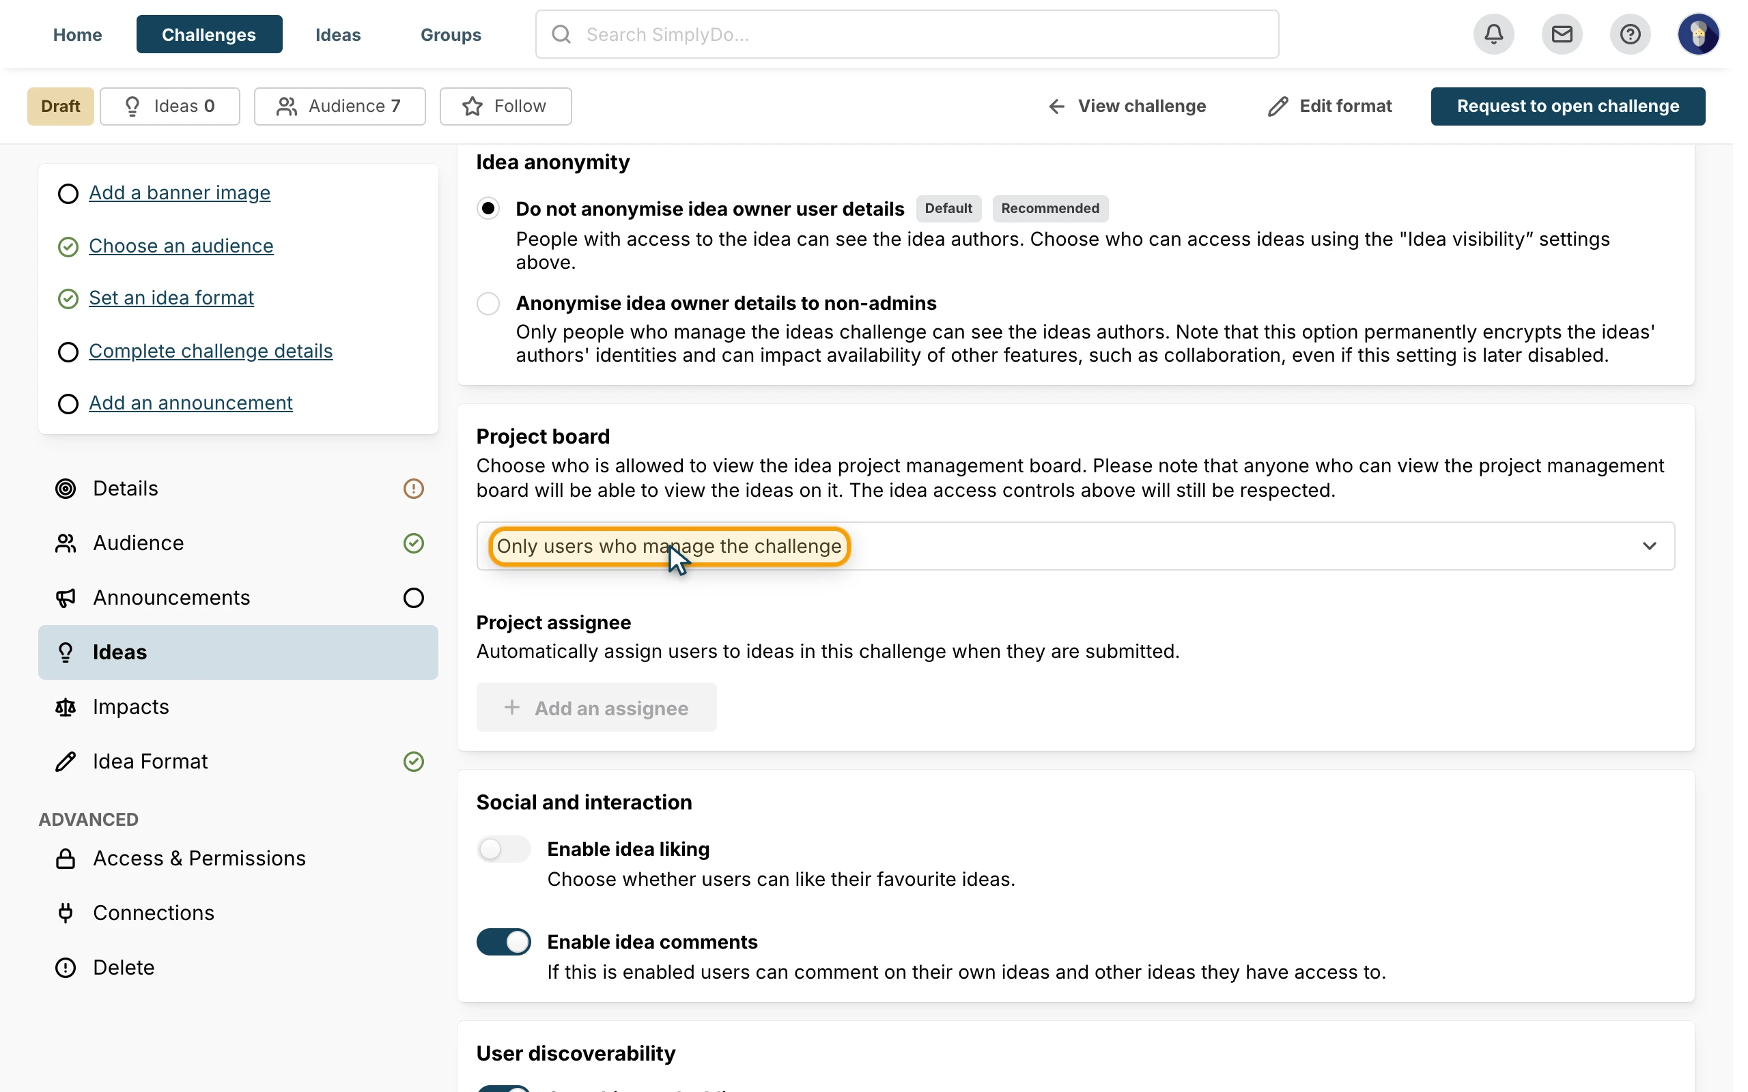Viewport: 1748px width, 1092px height.
Task: Click the Impacts scales icon
Action: coord(66,707)
